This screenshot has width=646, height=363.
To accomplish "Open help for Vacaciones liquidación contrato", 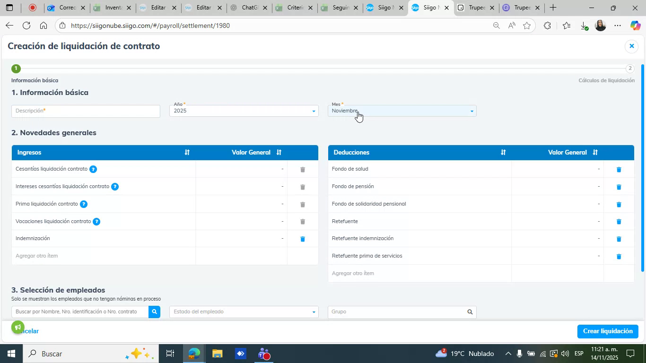I will (x=96, y=221).
